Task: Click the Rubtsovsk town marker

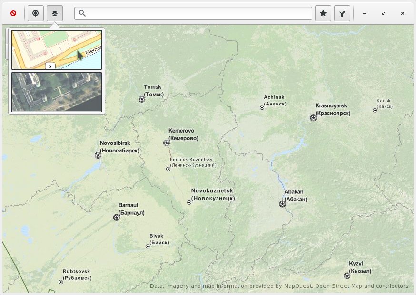Action: tap(61, 282)
